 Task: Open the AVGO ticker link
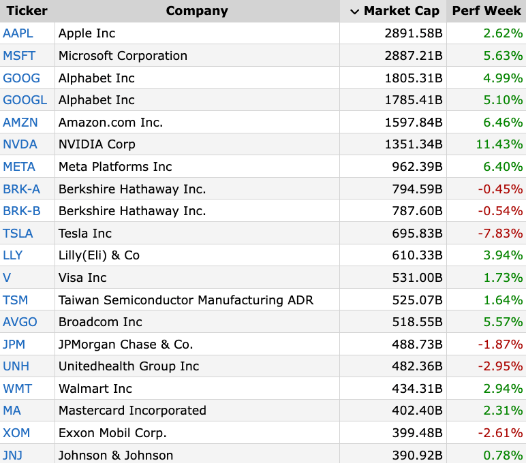point(20,322)
